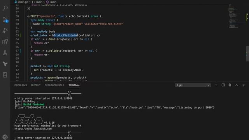Maximize the panel with the up chevron

(237, 85)
